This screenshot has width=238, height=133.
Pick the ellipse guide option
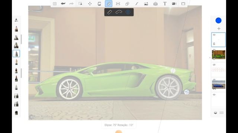[x=128, y=12]
